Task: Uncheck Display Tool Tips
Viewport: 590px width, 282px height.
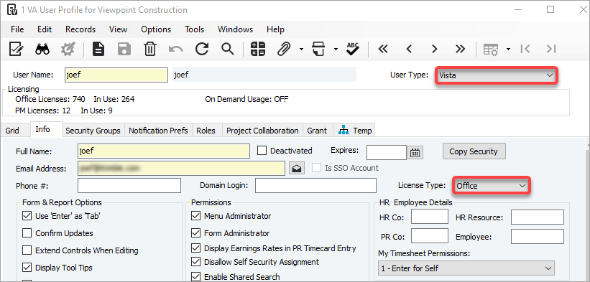Action: 27,268
